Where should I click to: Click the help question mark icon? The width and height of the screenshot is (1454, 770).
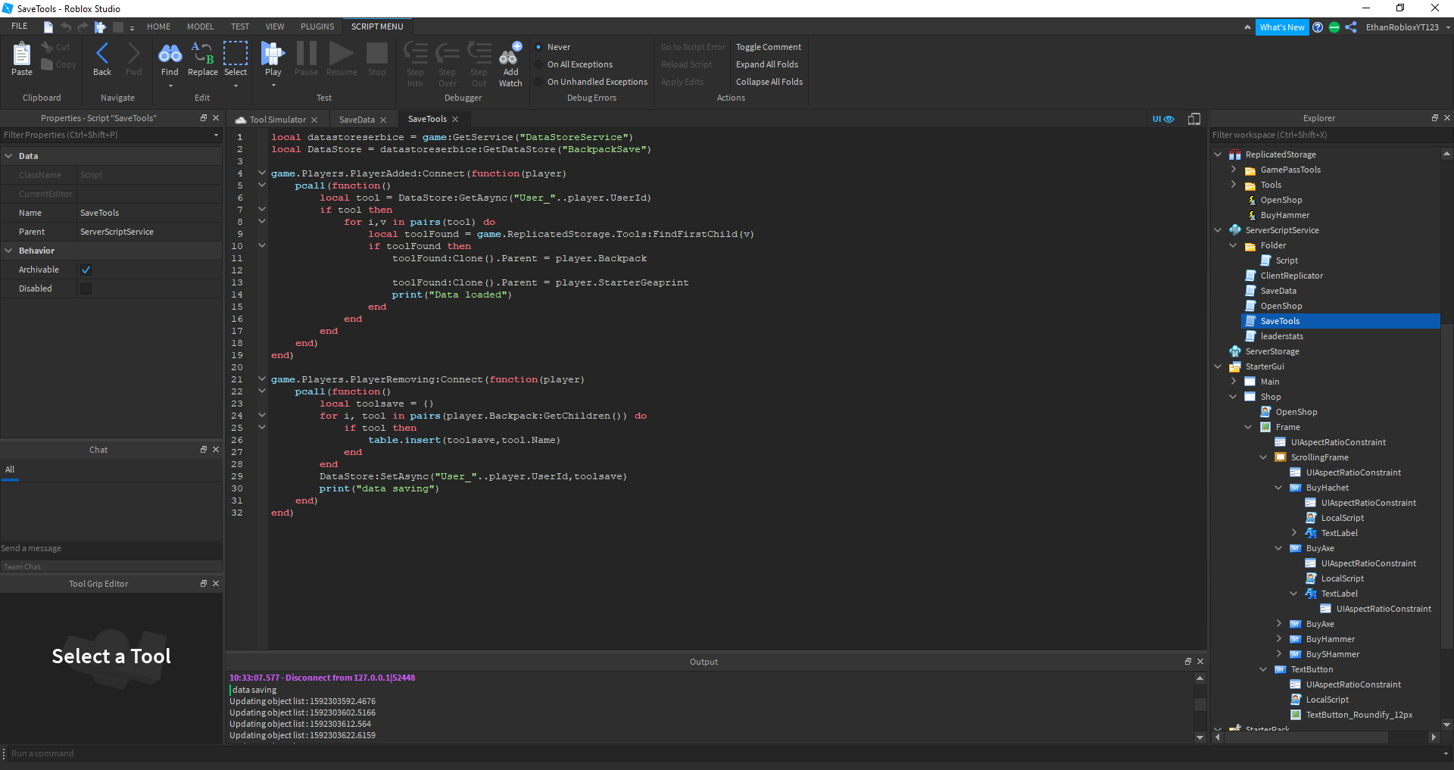1318,27
